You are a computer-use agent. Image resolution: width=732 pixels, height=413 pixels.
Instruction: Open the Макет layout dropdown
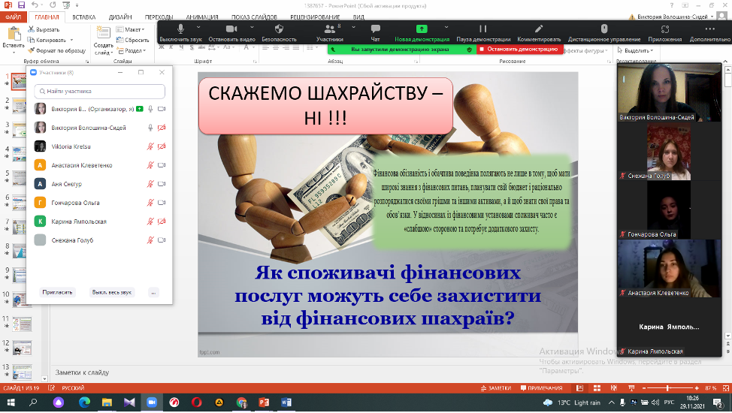click(x=135, y=29)
